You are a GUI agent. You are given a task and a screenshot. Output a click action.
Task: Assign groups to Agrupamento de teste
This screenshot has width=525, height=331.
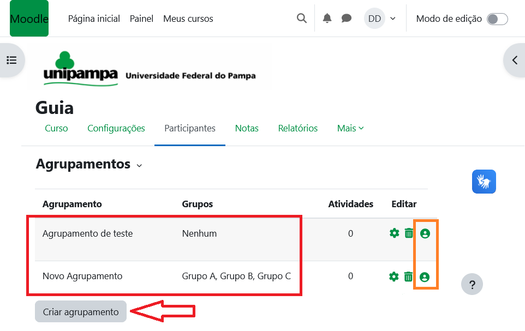425,233
